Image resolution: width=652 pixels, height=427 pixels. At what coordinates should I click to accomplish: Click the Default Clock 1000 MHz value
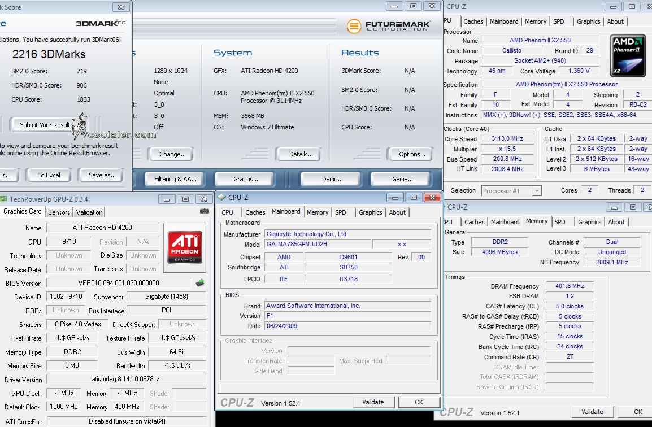coord(64,407)
